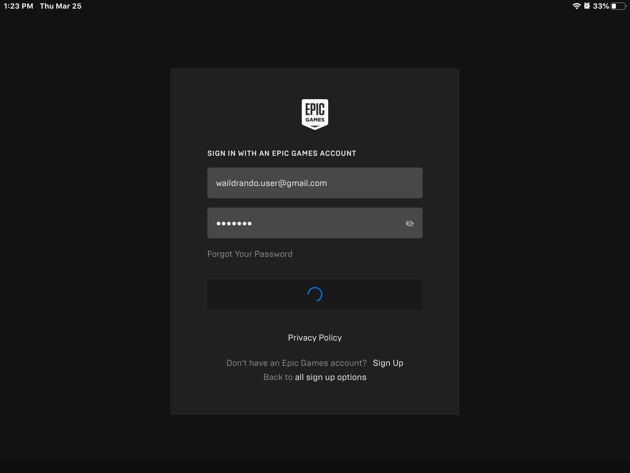
Task: Click the loading sign-in button
Action: coord(315,294)
